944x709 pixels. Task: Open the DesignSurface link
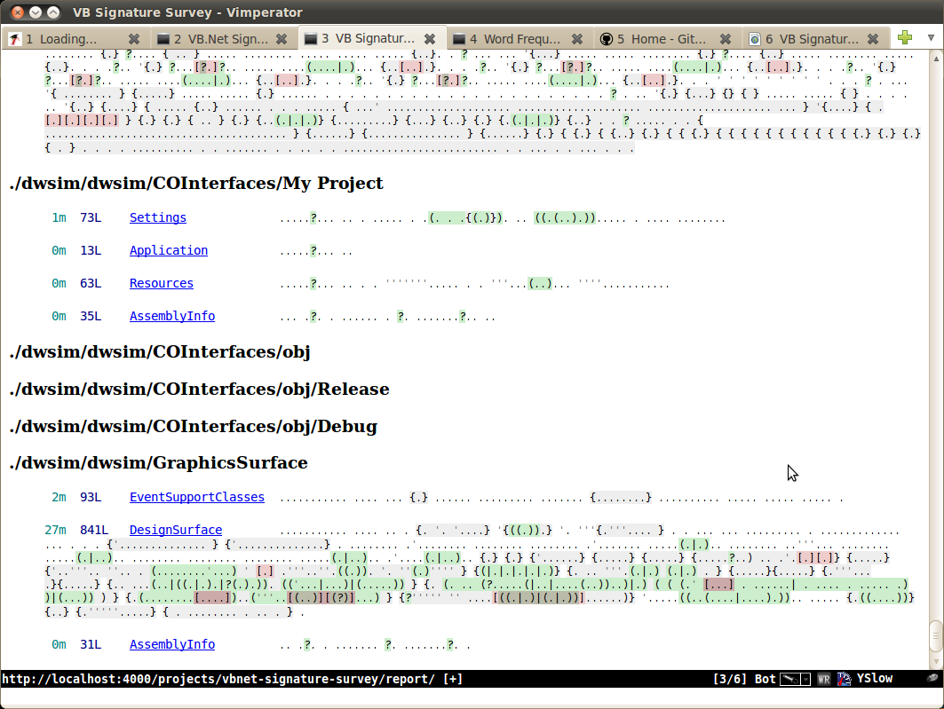click(x=176, y=530)
